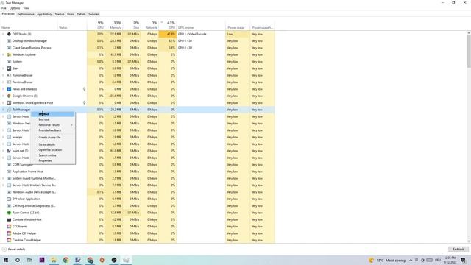
Task: Open Cortana search circle on taskbar
Action: [x=18, y=260]
